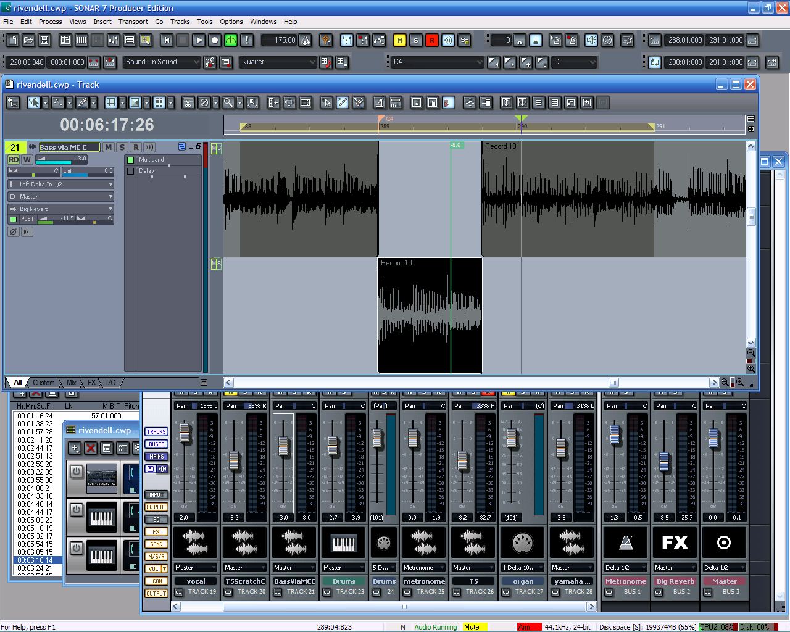Toggle global Solo (S) button

click(416, 40)
